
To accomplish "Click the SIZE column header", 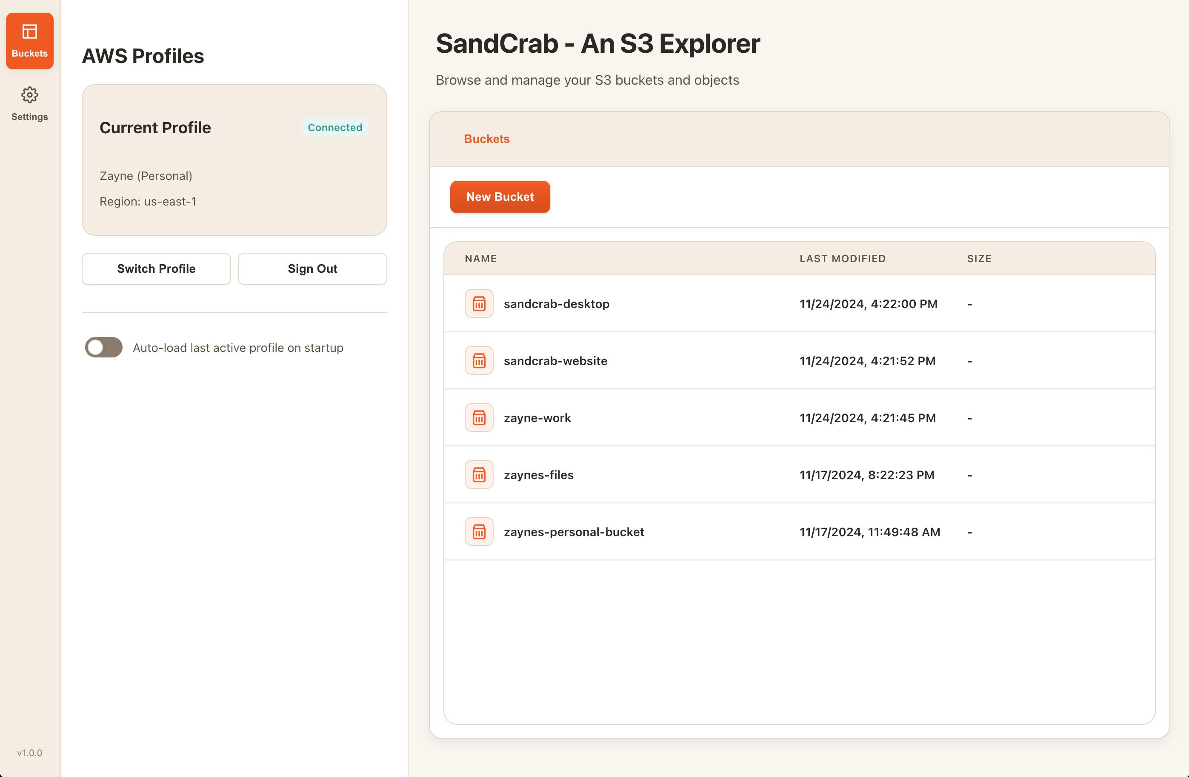I will [x=979, y=258].
